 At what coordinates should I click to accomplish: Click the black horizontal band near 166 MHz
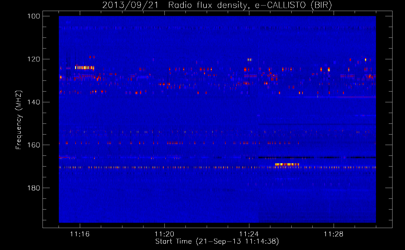[x=317, y=157]
